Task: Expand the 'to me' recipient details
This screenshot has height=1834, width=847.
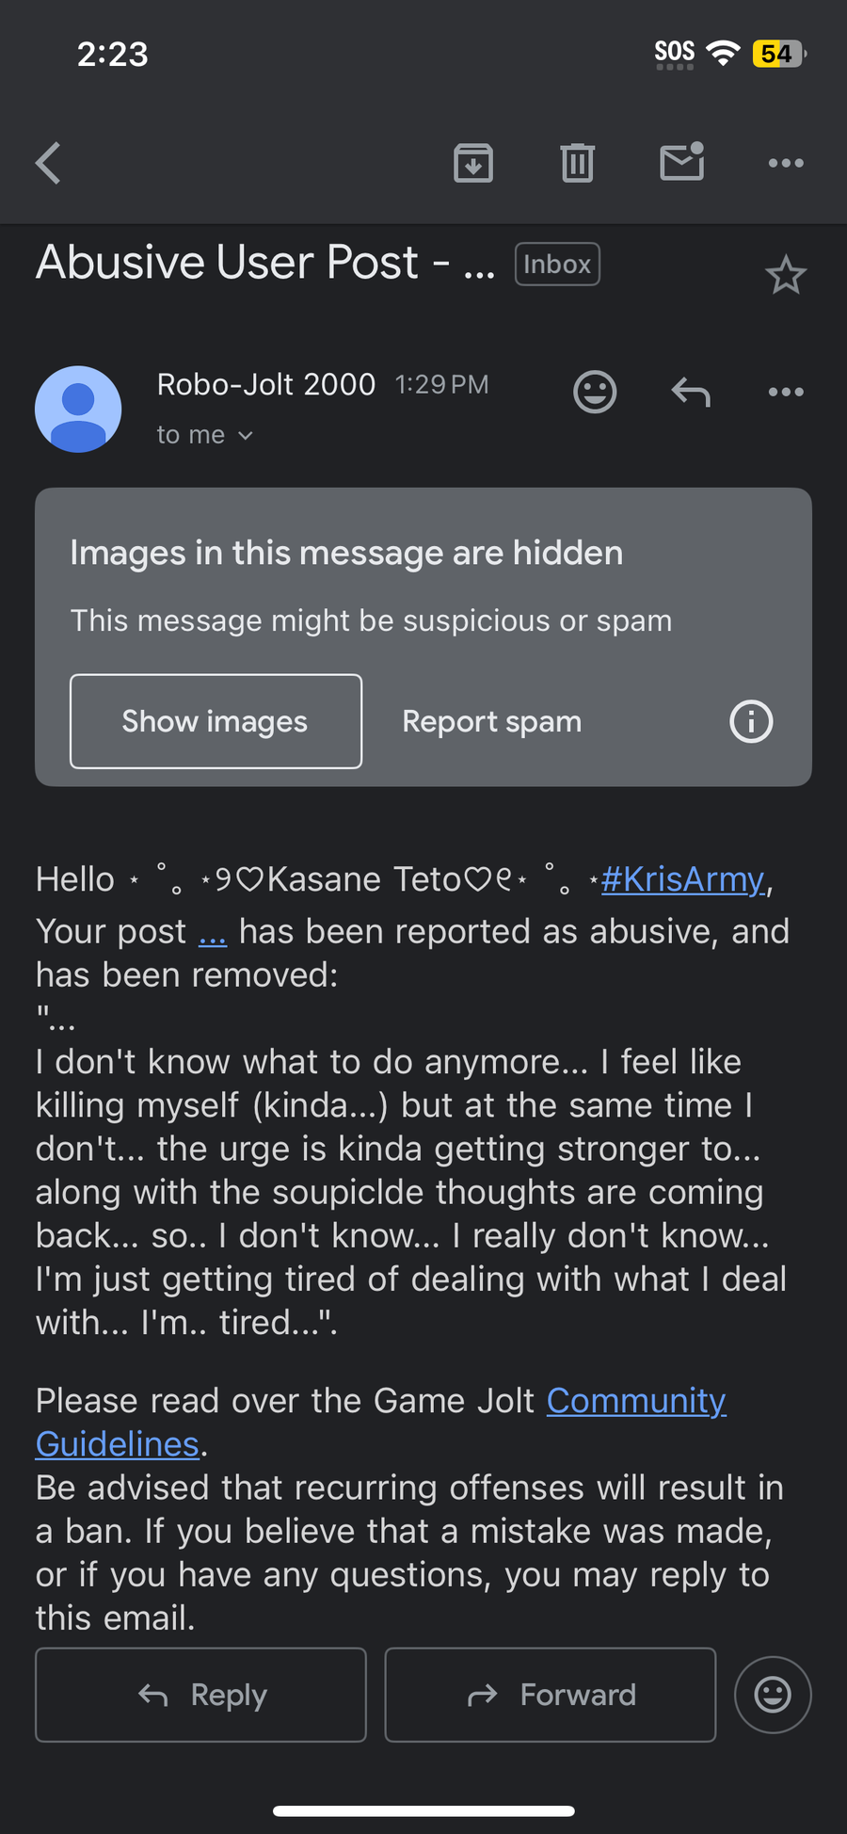Action: [205, 435]
